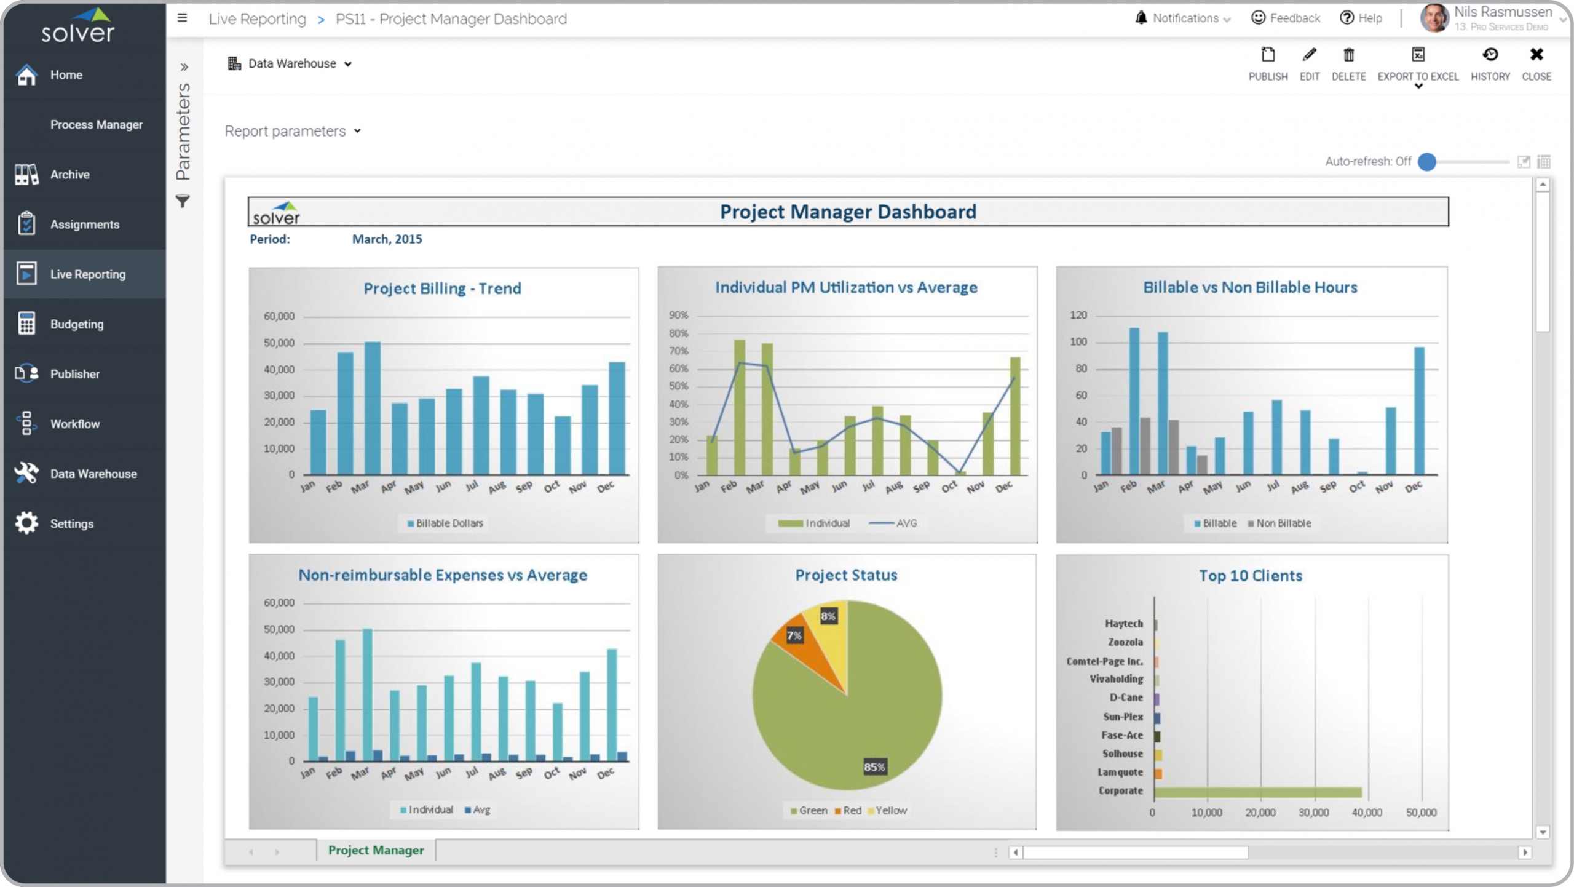Click the Delete trash icon
The image size is (1574, 887).
[x=1348, y=55]
